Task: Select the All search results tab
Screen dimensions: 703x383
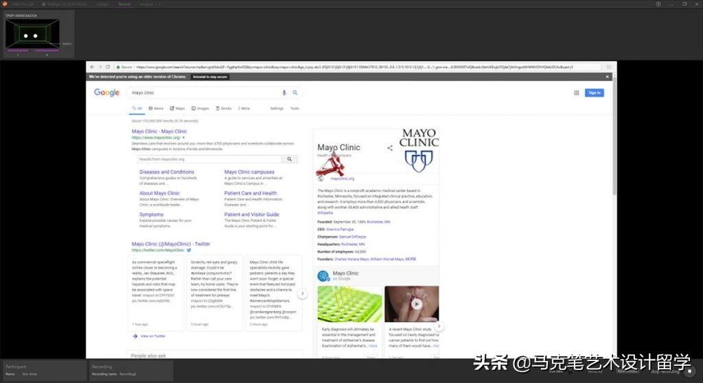Action: click(x=137, y=108)
